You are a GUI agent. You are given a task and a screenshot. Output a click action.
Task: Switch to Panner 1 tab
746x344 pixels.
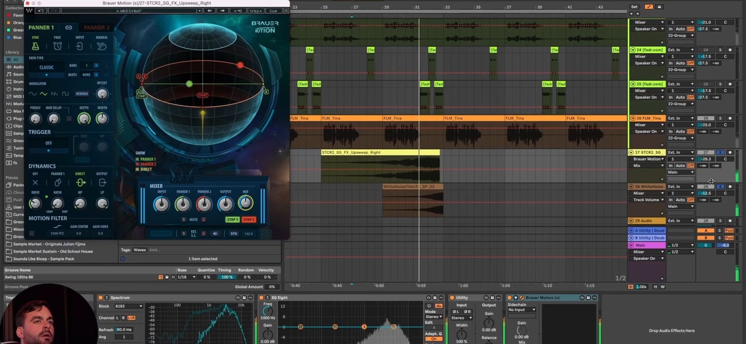(41, 27)
